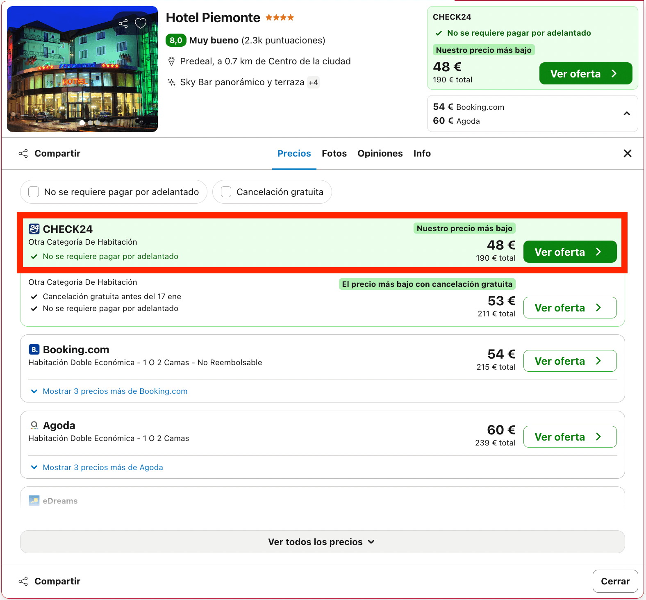
Task: Click the bottom Compartir share icon
Action: 23,581
